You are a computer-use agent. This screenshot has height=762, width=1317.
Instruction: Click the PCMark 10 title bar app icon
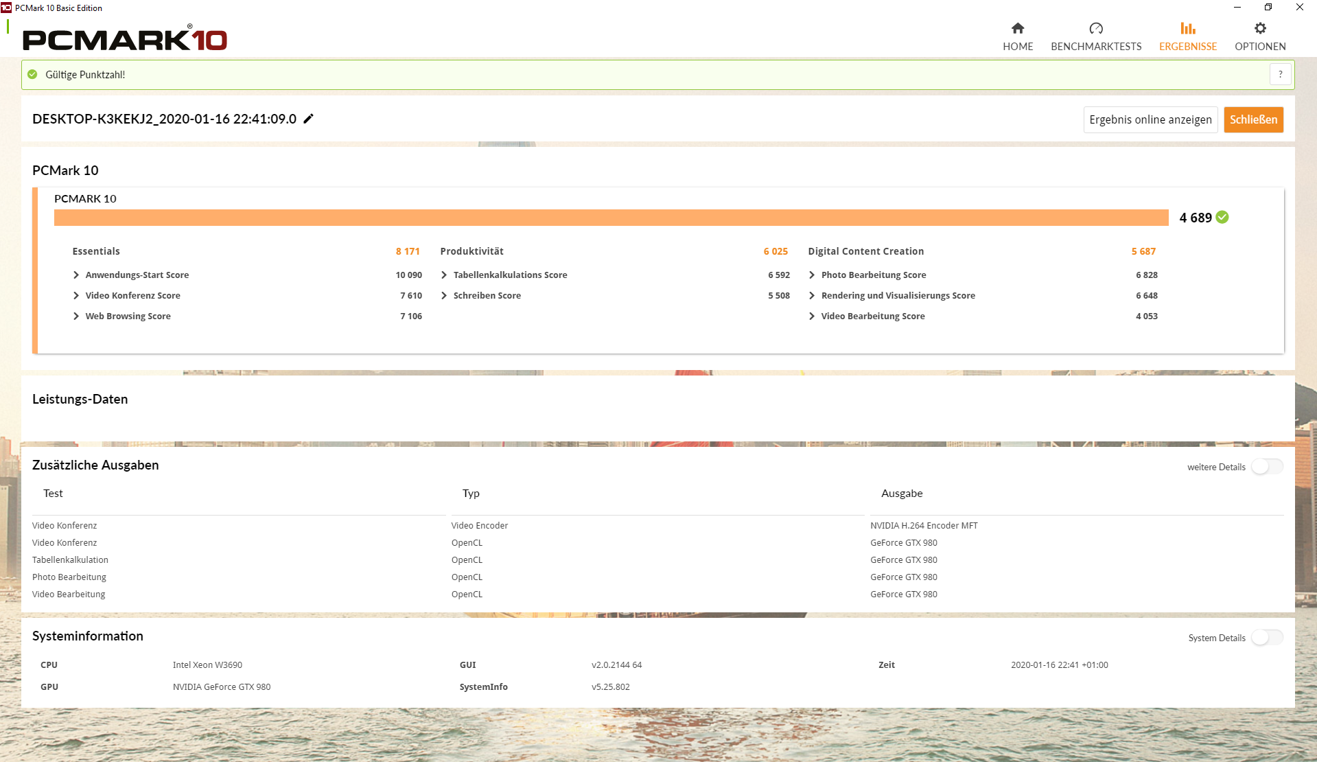pyautogui.click(x=6, y=8)
